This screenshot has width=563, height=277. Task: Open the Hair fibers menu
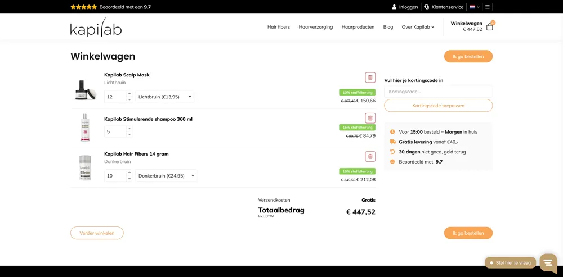(279, 27)
